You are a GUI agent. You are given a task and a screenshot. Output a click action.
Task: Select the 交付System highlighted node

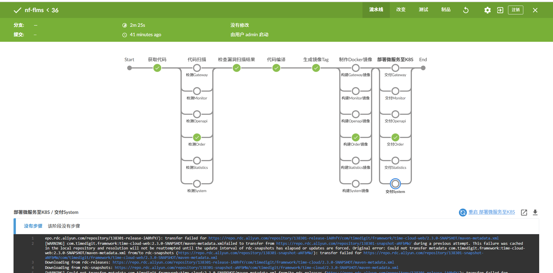pyautogui.click(x=395, y=184)
